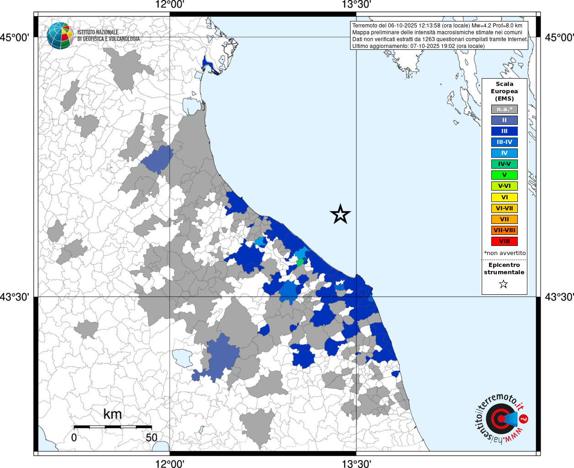
Task: Click the right 45°00' latitude label
Action: (559, 37)
